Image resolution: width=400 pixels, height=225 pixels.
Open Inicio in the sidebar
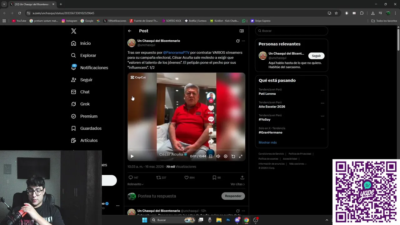tap(81, 43)
